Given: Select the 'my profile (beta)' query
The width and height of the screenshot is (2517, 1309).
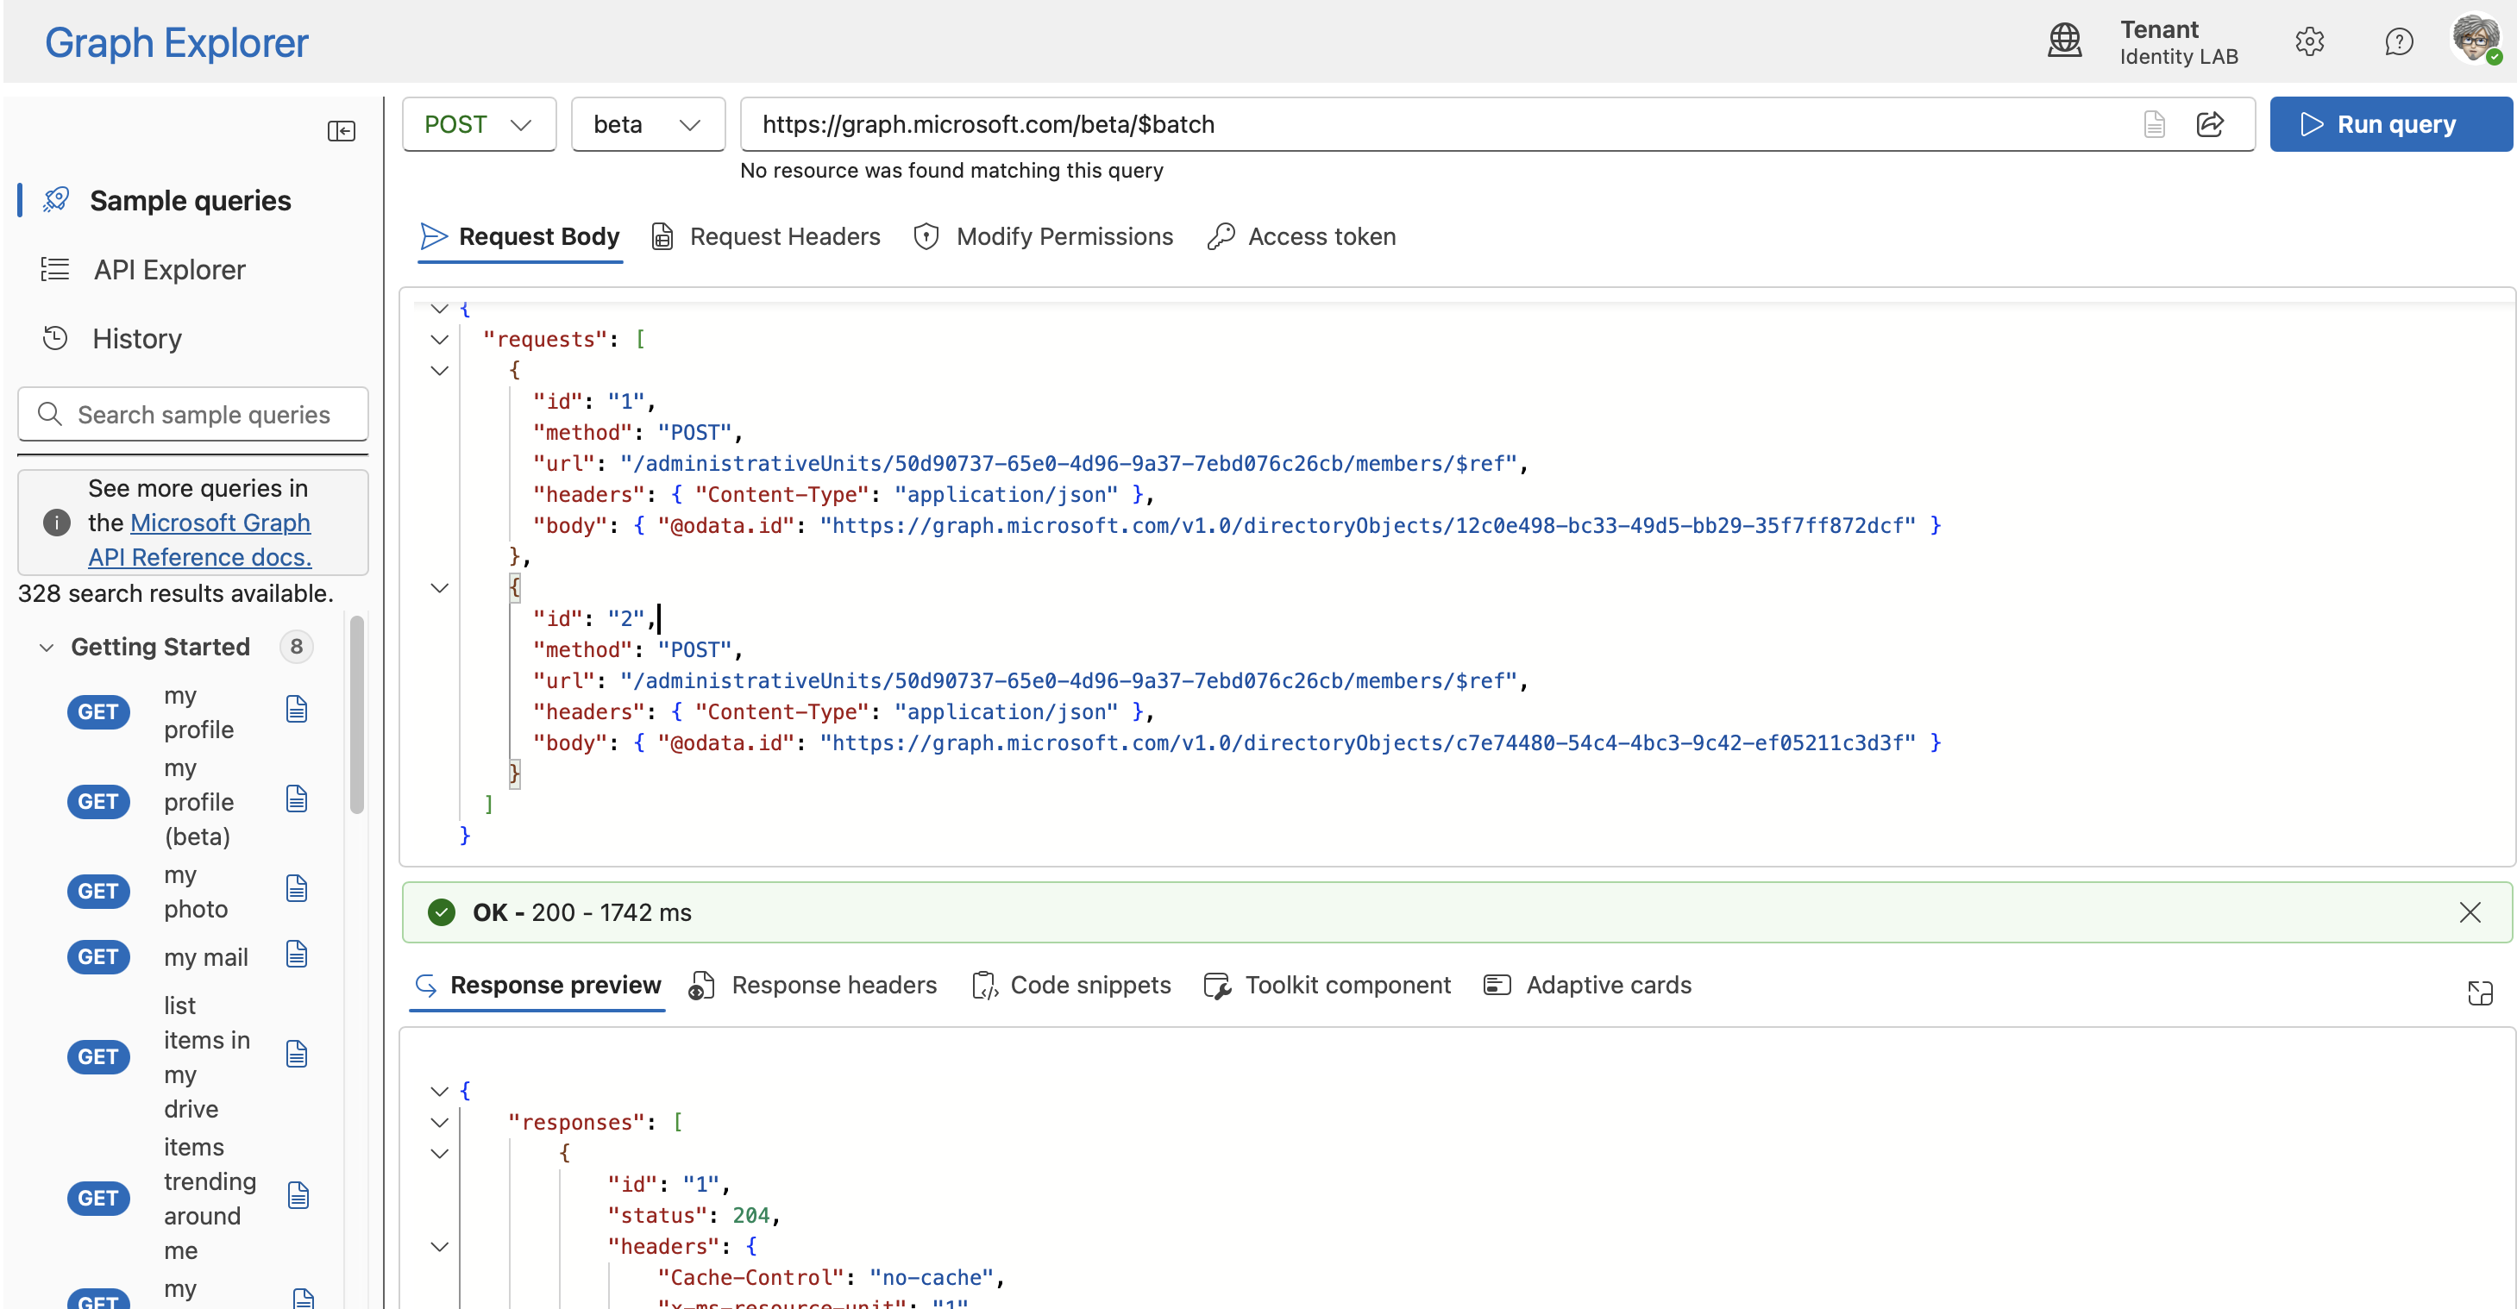Looking at the screenshot, I should point(199,802).
